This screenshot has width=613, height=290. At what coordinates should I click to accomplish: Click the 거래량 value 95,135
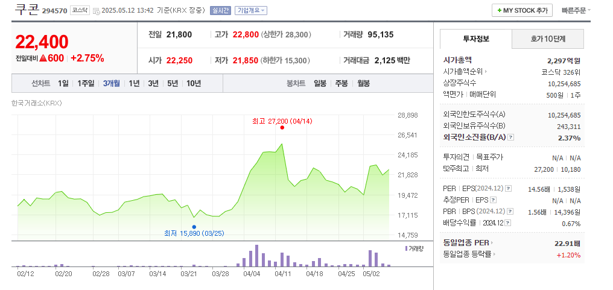coord(380,35)
